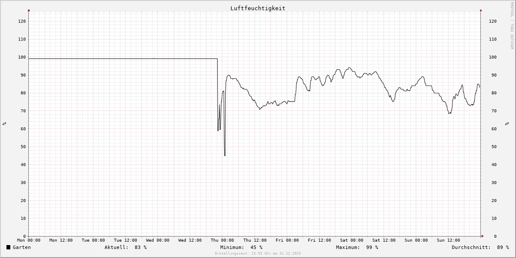Select the Tue 12:00 time axis label

(x=126, y=240)
